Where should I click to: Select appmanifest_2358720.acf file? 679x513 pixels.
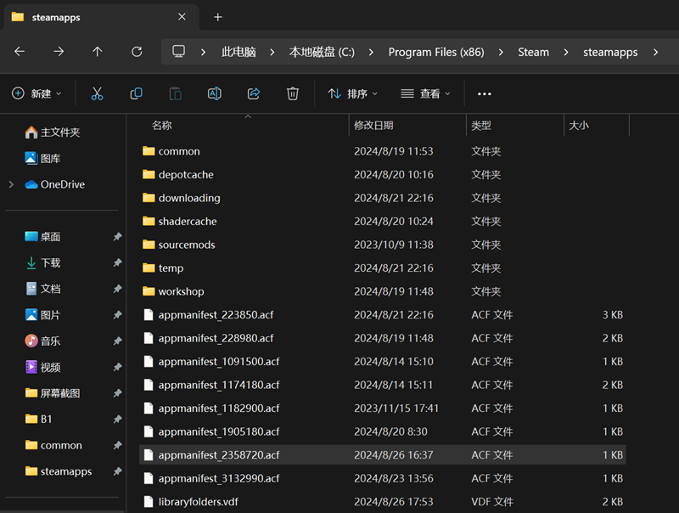tap(218, 455)
